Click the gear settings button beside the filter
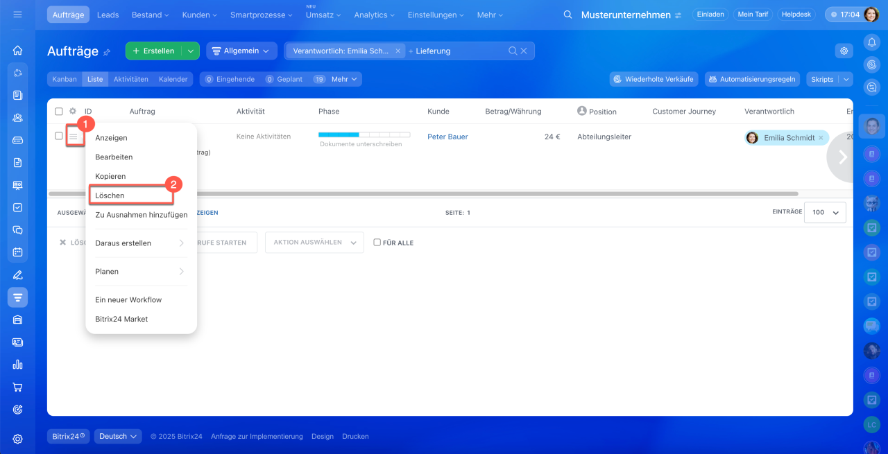 (x=844, y=51)
